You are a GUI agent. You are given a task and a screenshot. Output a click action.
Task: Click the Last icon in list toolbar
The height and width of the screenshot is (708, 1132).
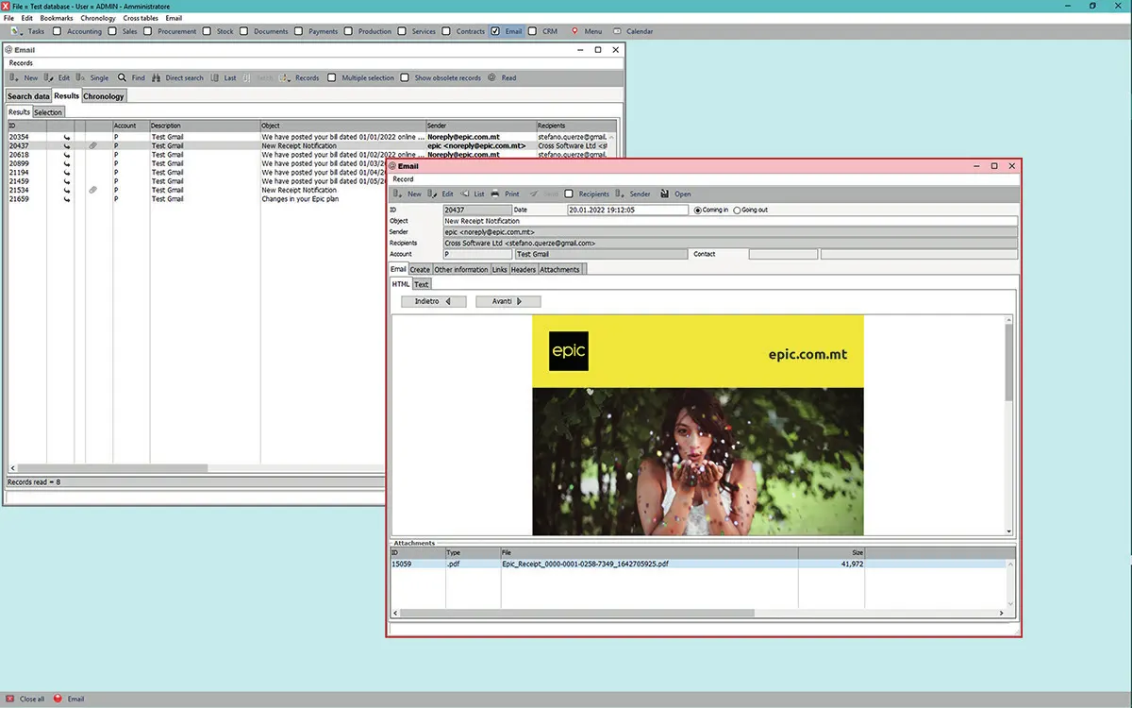(x=215, y=77)
